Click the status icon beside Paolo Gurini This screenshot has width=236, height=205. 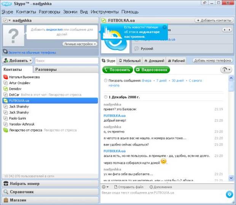6,118
